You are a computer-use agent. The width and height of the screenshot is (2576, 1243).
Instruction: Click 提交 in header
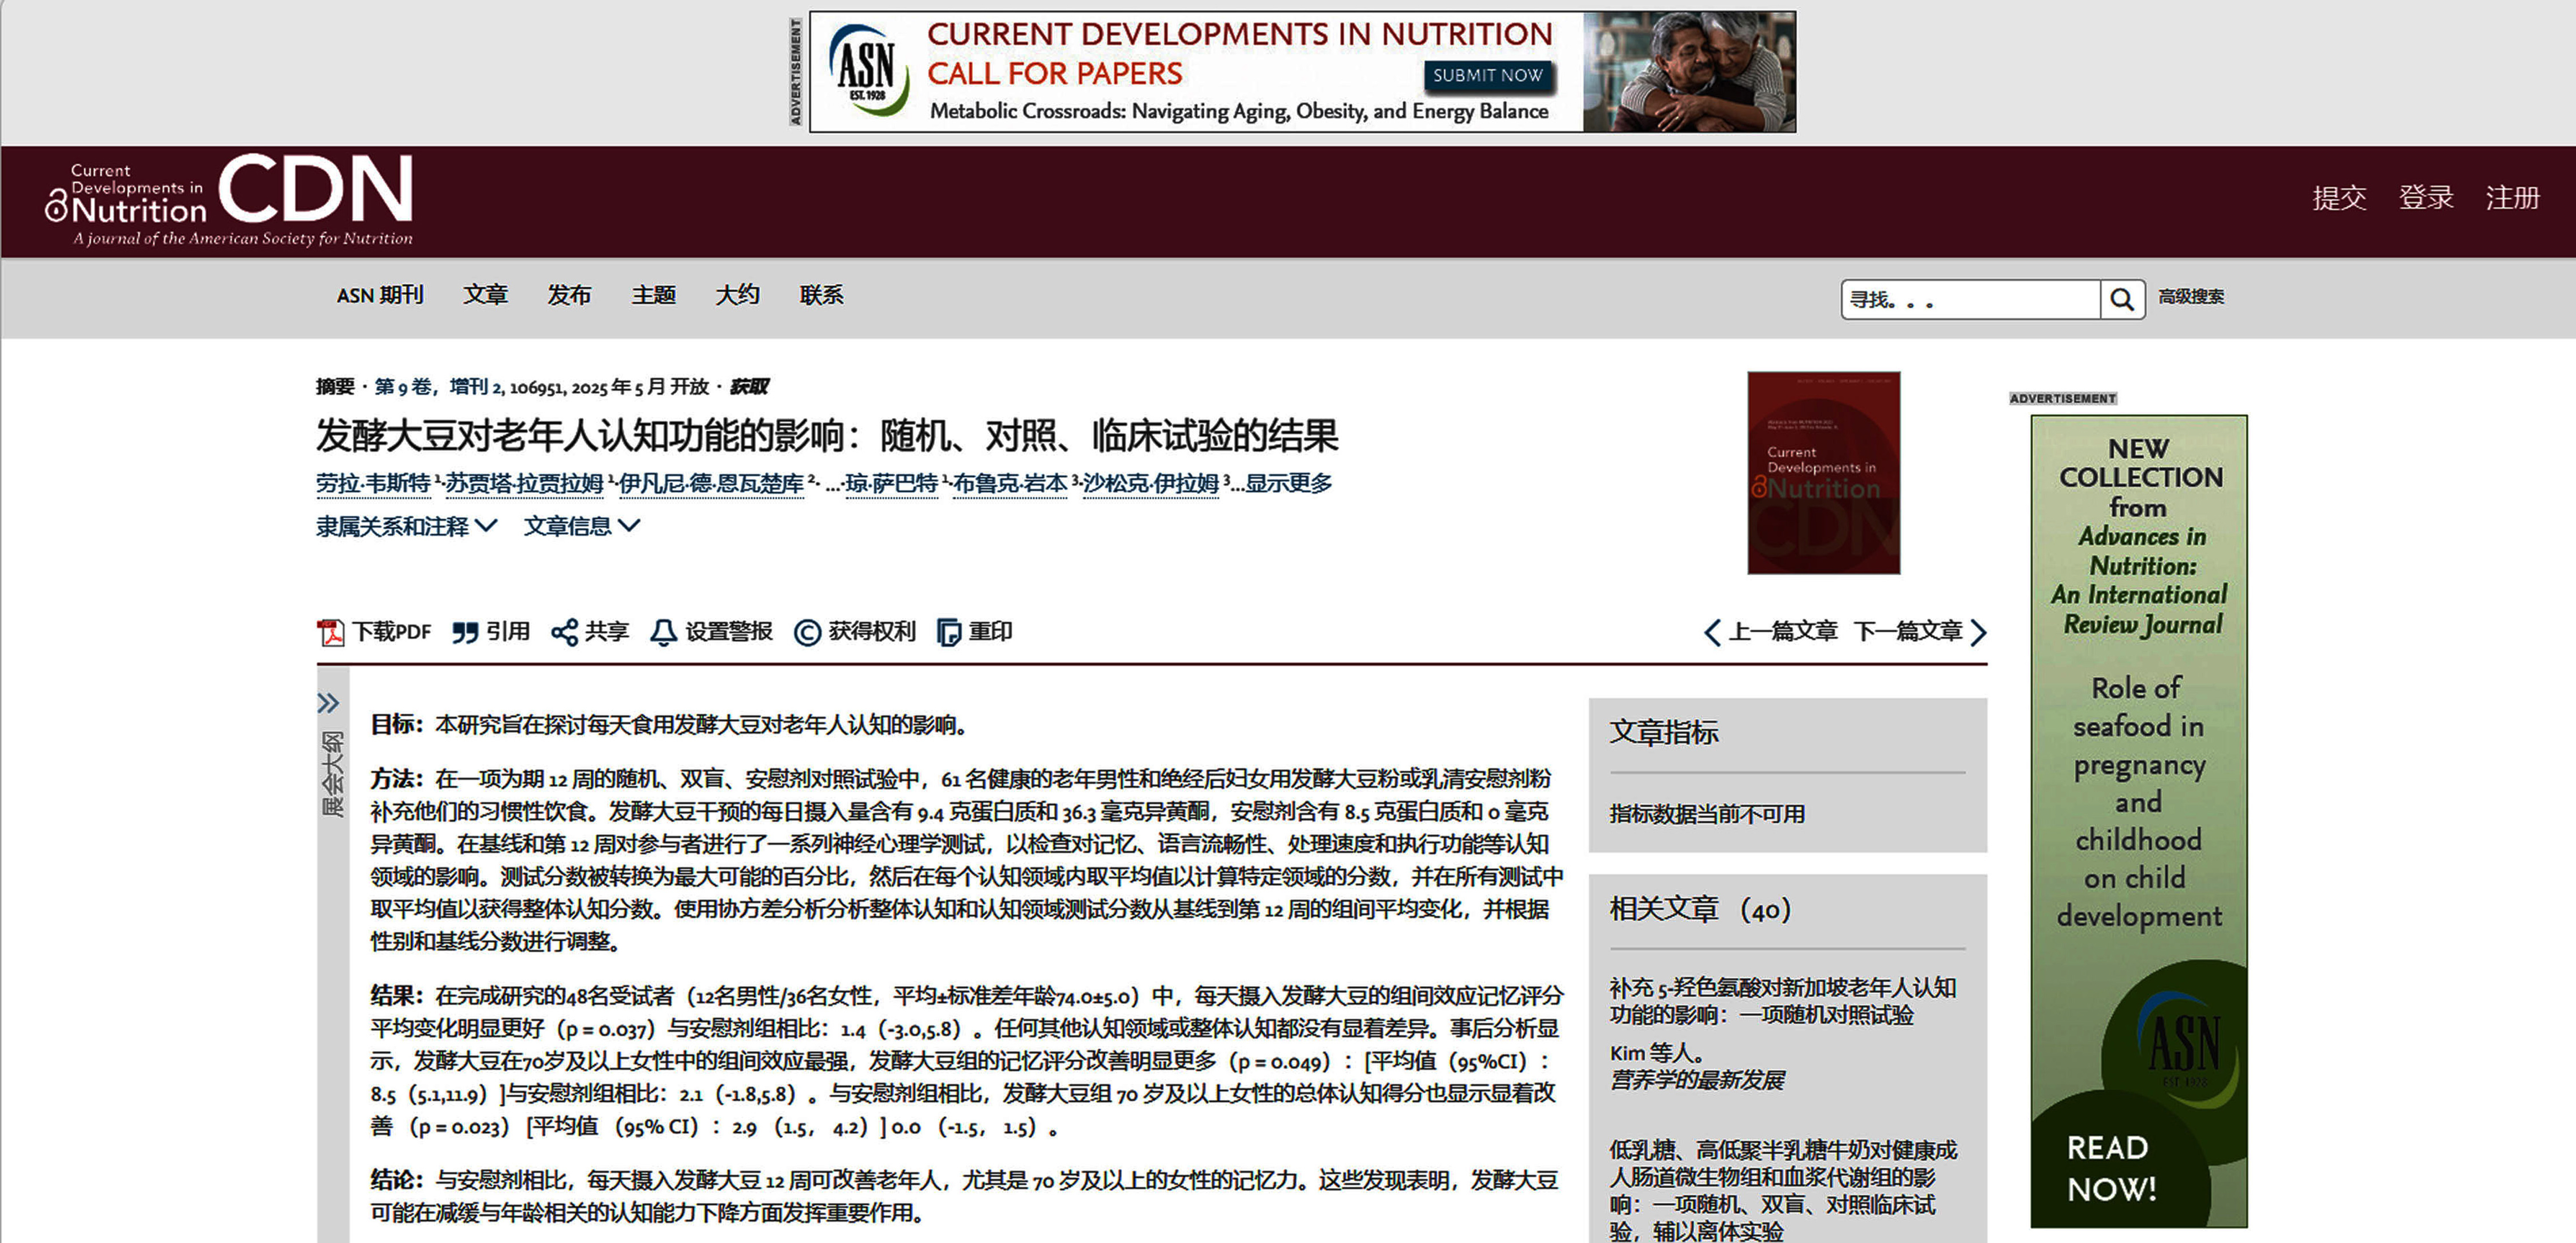[2339, 198]
